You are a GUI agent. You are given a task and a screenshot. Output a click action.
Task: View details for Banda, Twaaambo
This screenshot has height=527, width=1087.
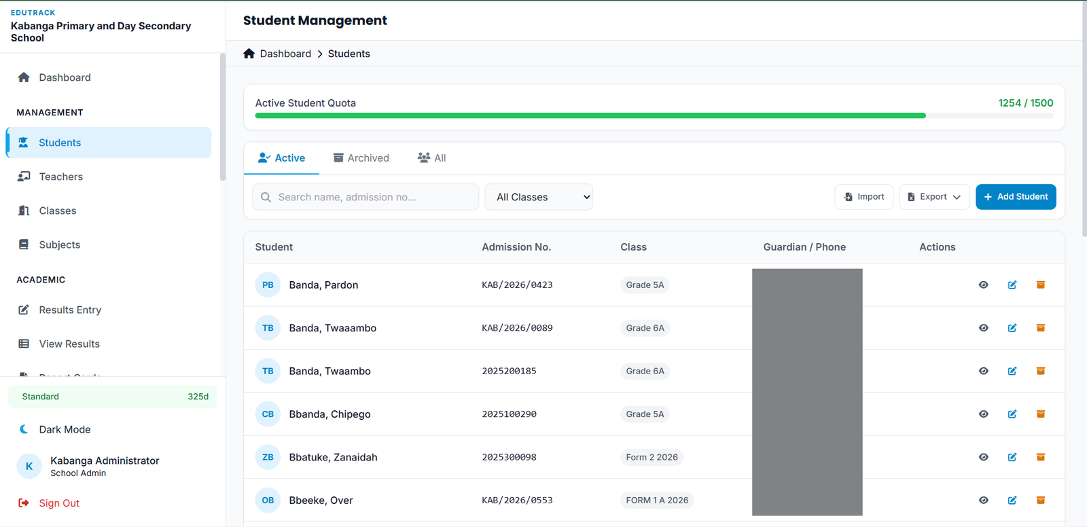click(x=983, y=328)
